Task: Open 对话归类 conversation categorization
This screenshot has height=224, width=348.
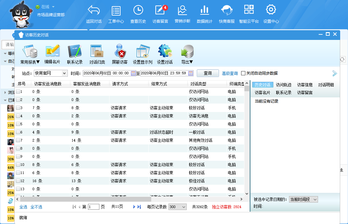Action: pyautogui.click(x=98, y=54)
